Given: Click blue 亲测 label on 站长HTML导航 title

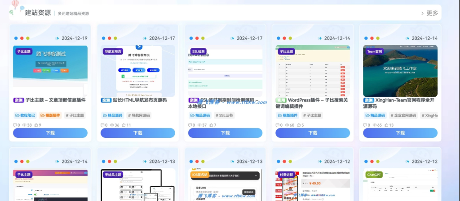Looking at the screenshot, I should click(x=106, y=100).
